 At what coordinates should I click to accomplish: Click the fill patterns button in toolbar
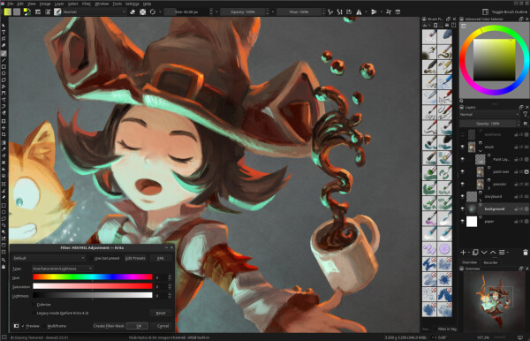[17, 11]
